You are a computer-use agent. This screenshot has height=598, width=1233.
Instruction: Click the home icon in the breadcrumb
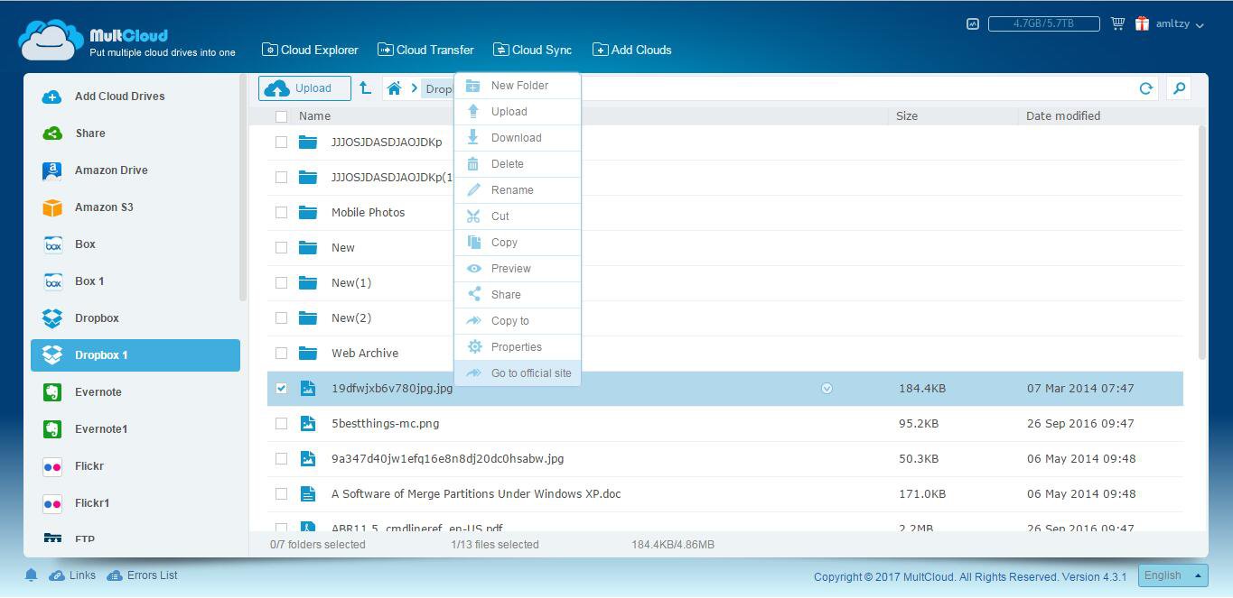pos(394,88)
